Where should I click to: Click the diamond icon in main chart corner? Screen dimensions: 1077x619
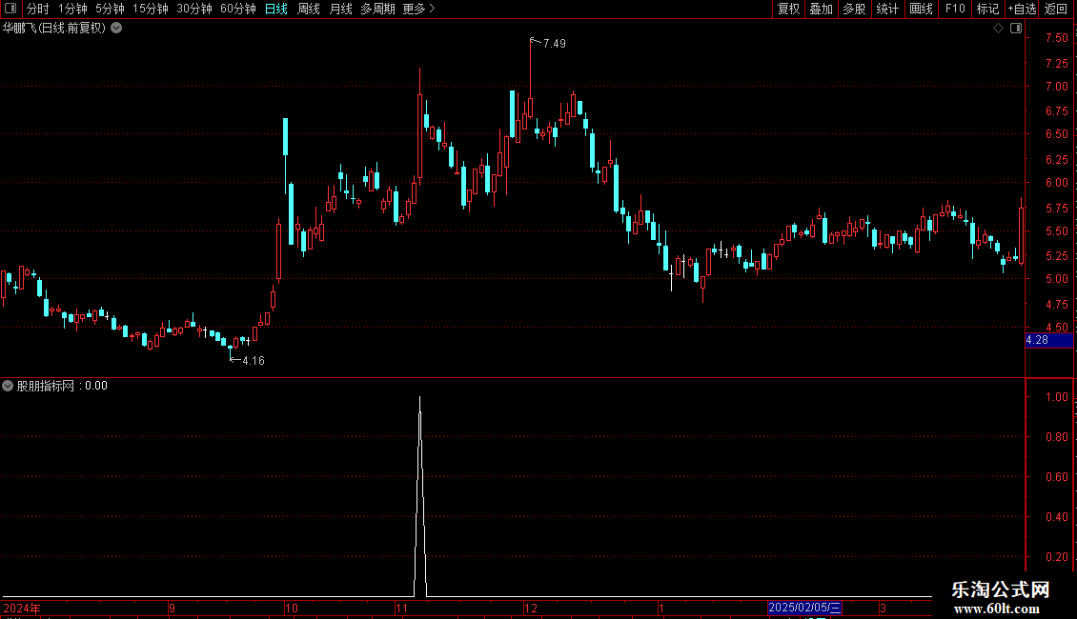coord(999,29)
